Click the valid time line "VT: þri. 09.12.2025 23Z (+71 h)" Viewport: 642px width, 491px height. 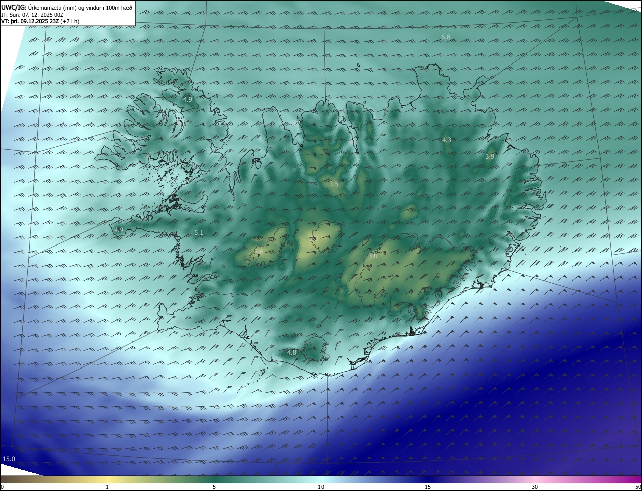point(40,21)
